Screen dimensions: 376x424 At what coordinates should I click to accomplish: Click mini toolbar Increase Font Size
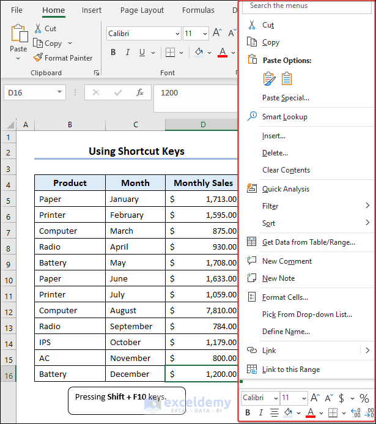click(x=315, y=398)
